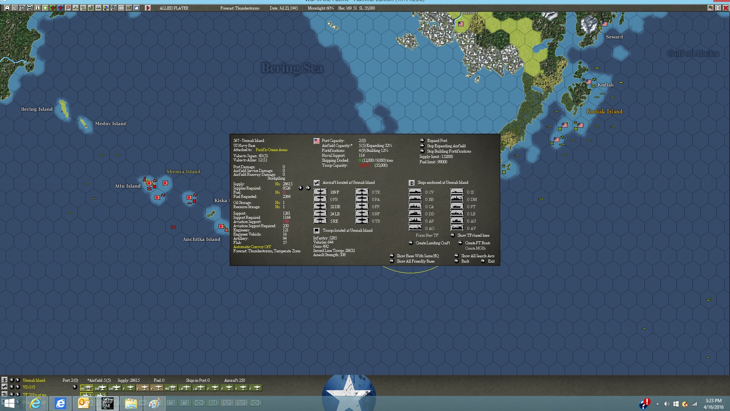Toggle Supply stockpiling No setting
This screenshot has width=730, height=411.
click(277, 184)
